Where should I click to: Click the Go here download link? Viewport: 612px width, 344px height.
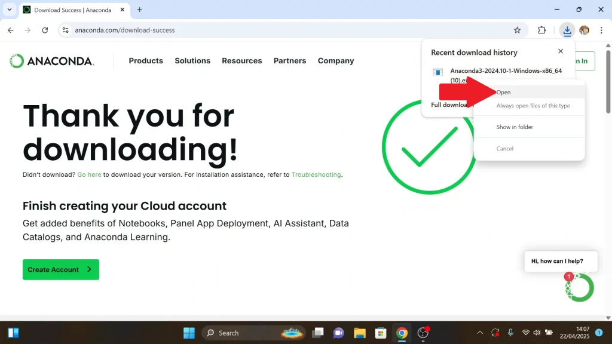[89, 175]
